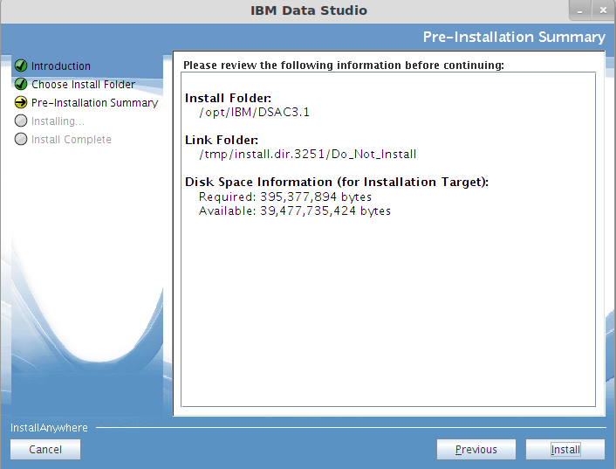Click the install path /opt/IBM/DSAC3.1
The image size is (616, 469).
point(254,113)
